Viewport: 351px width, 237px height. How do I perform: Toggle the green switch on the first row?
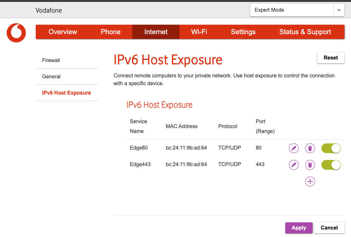[x=331, y=148]
